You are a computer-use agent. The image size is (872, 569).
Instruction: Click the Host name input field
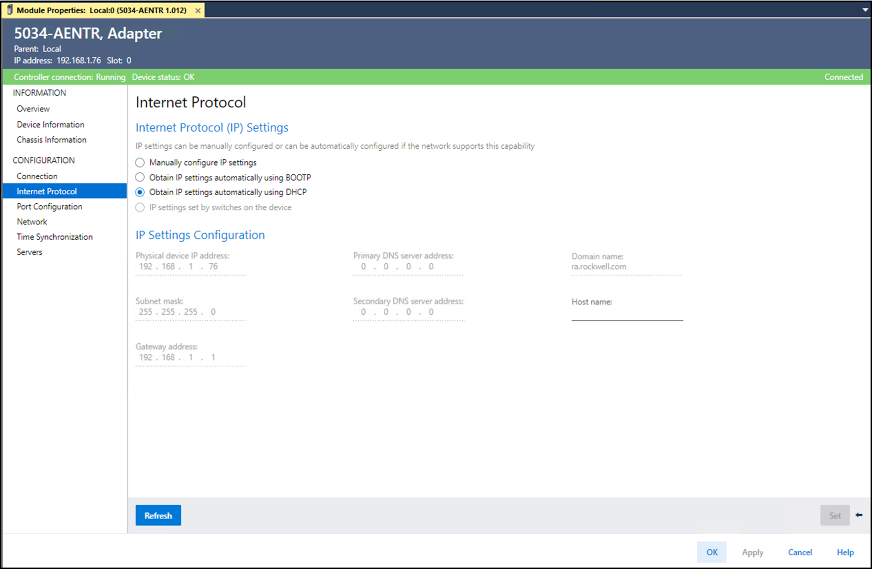pyautogui.click(x=627, y=314)
